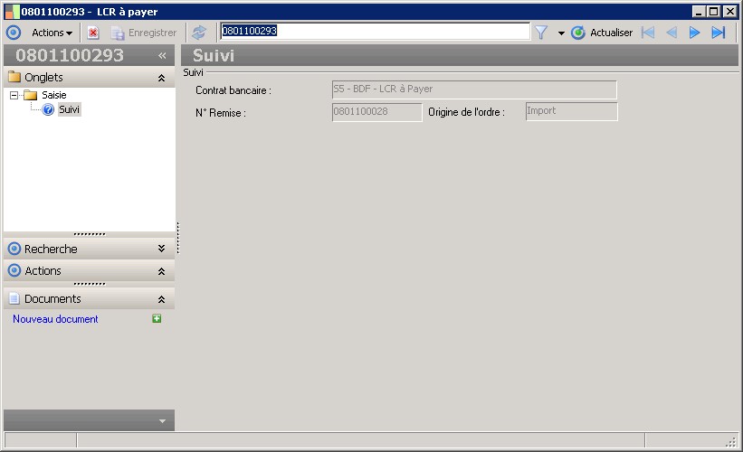
Task: Click the Actions panel section icon
Action: 14,270
